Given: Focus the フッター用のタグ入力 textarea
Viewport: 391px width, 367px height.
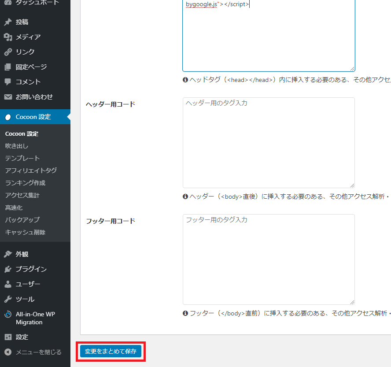Looking at the screenshot, I should pos(269,259).
